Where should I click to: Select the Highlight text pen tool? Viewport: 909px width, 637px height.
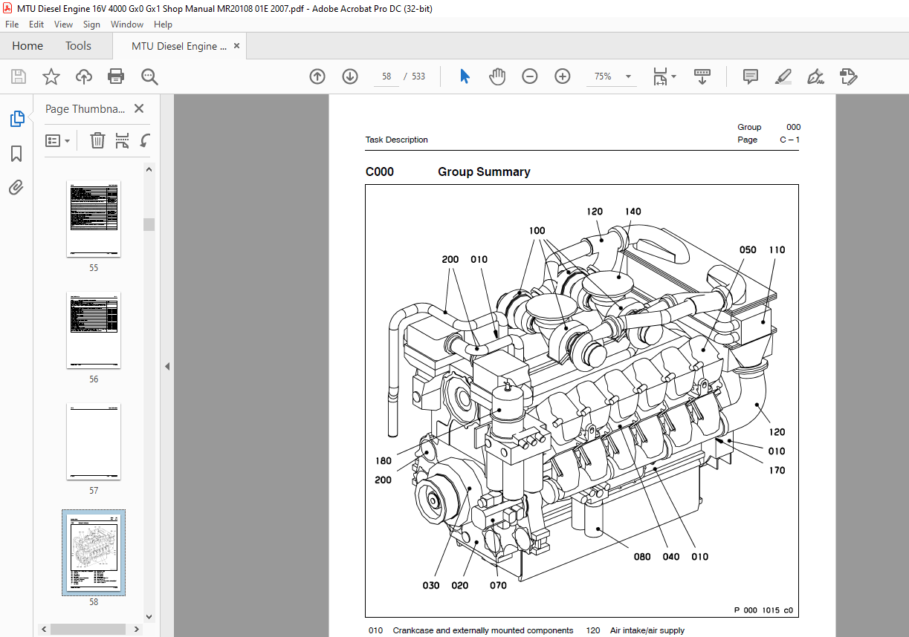tap(783, 76)
